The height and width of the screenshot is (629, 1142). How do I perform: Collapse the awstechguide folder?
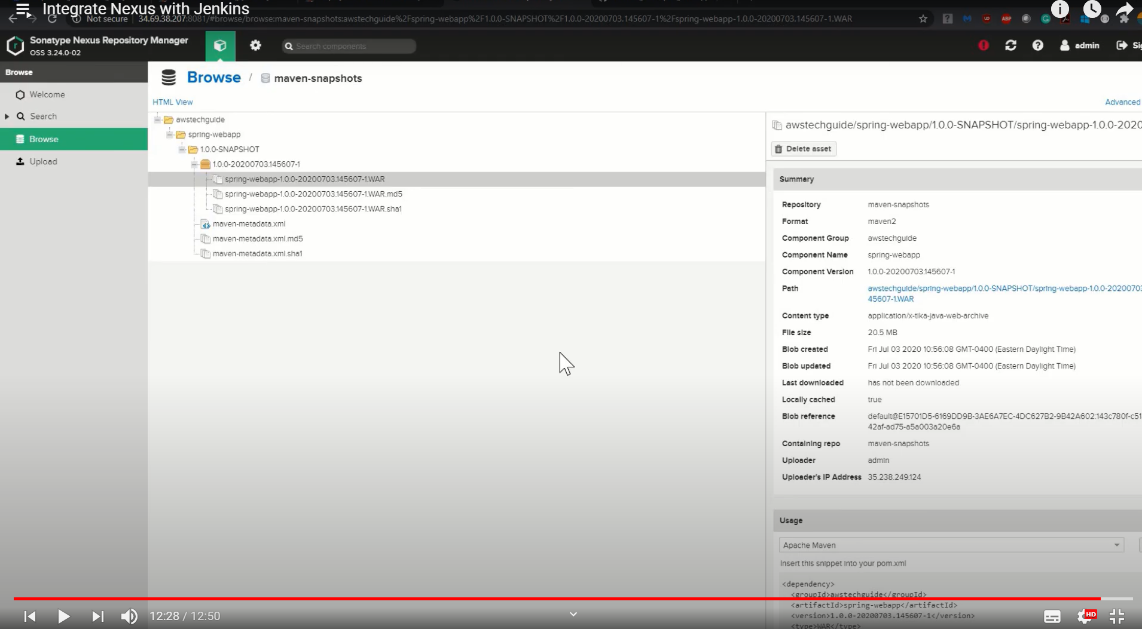157,119
